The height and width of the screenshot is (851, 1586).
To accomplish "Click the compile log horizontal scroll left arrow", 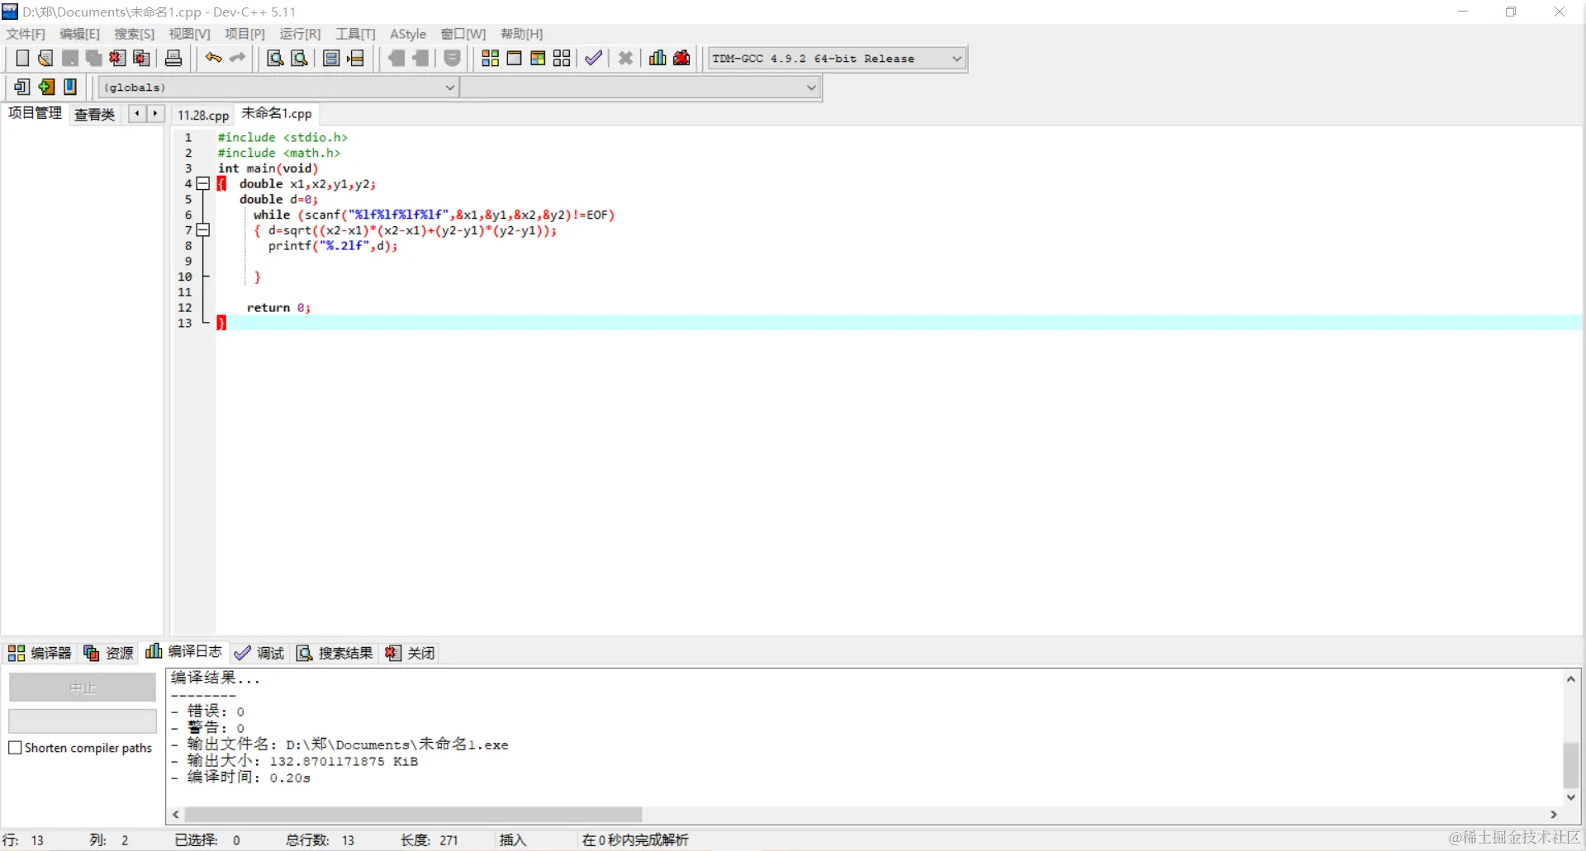I will (x=175, y=815).
